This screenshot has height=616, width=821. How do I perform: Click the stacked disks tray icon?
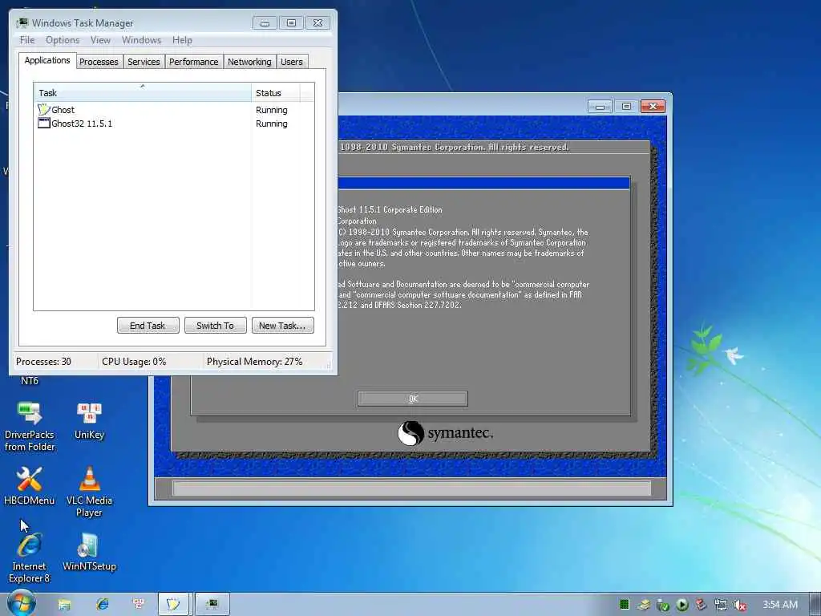pos(644,605)
